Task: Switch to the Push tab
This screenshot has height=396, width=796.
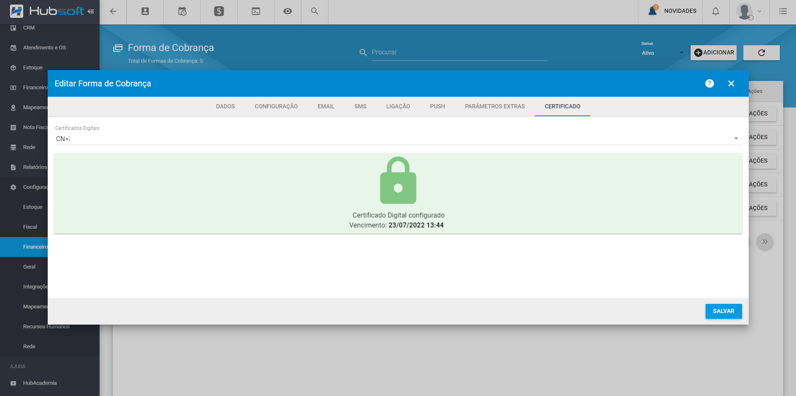Action: coord(438,106)
